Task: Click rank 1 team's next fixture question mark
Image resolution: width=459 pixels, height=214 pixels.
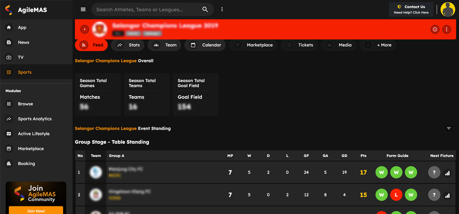Action: (434, 172)
